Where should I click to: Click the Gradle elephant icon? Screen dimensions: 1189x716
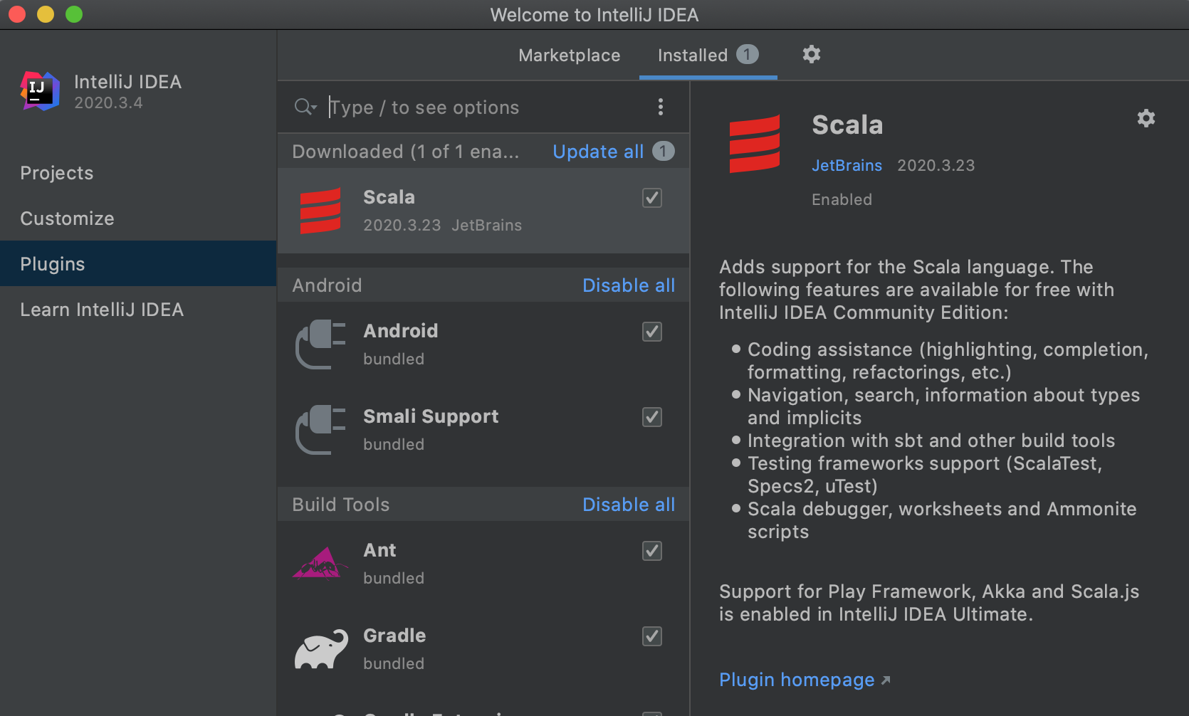point(321,649)
